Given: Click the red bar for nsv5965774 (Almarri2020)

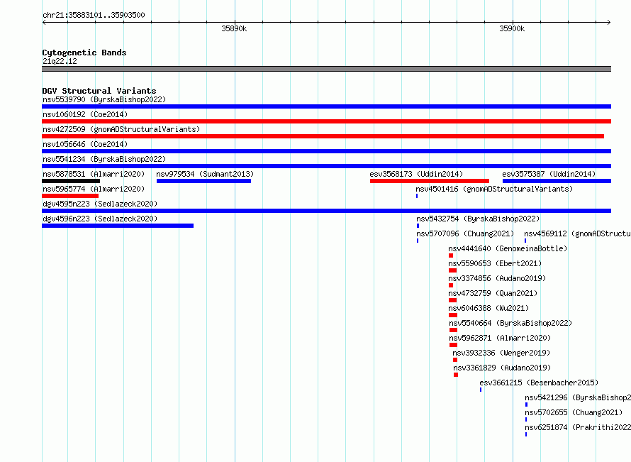Looking at the screenshot, I should pos(70,196).
